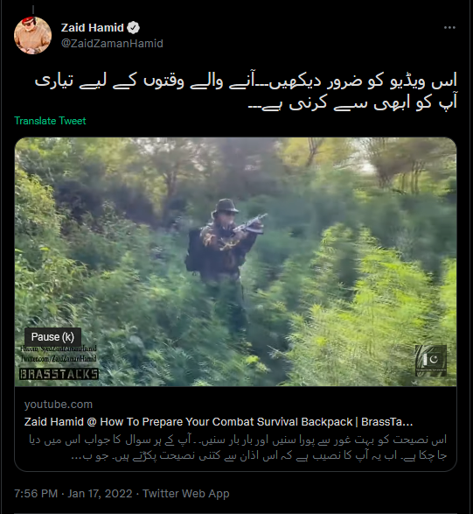Open Zaid Hamid's profile avatar
This screenshot has width=473, height=514.
pyautogui.click(x=32, y=35)
